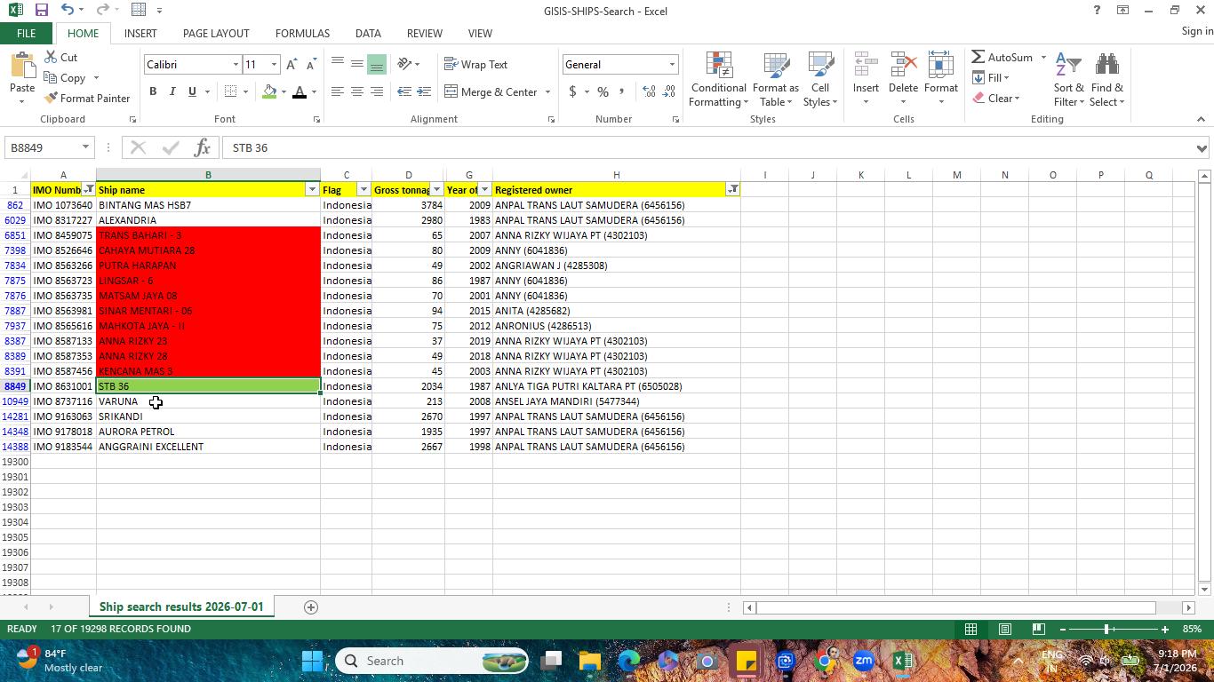1214x682 pixels.
Task: Select the Ship search results sheet tab
Action: pyautogui.click(x=181, y=607)
